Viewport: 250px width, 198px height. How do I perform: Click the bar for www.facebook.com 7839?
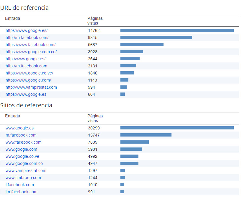click(135, 142)
